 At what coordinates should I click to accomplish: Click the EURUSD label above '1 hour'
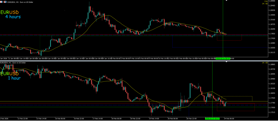[x=10, y=74]
